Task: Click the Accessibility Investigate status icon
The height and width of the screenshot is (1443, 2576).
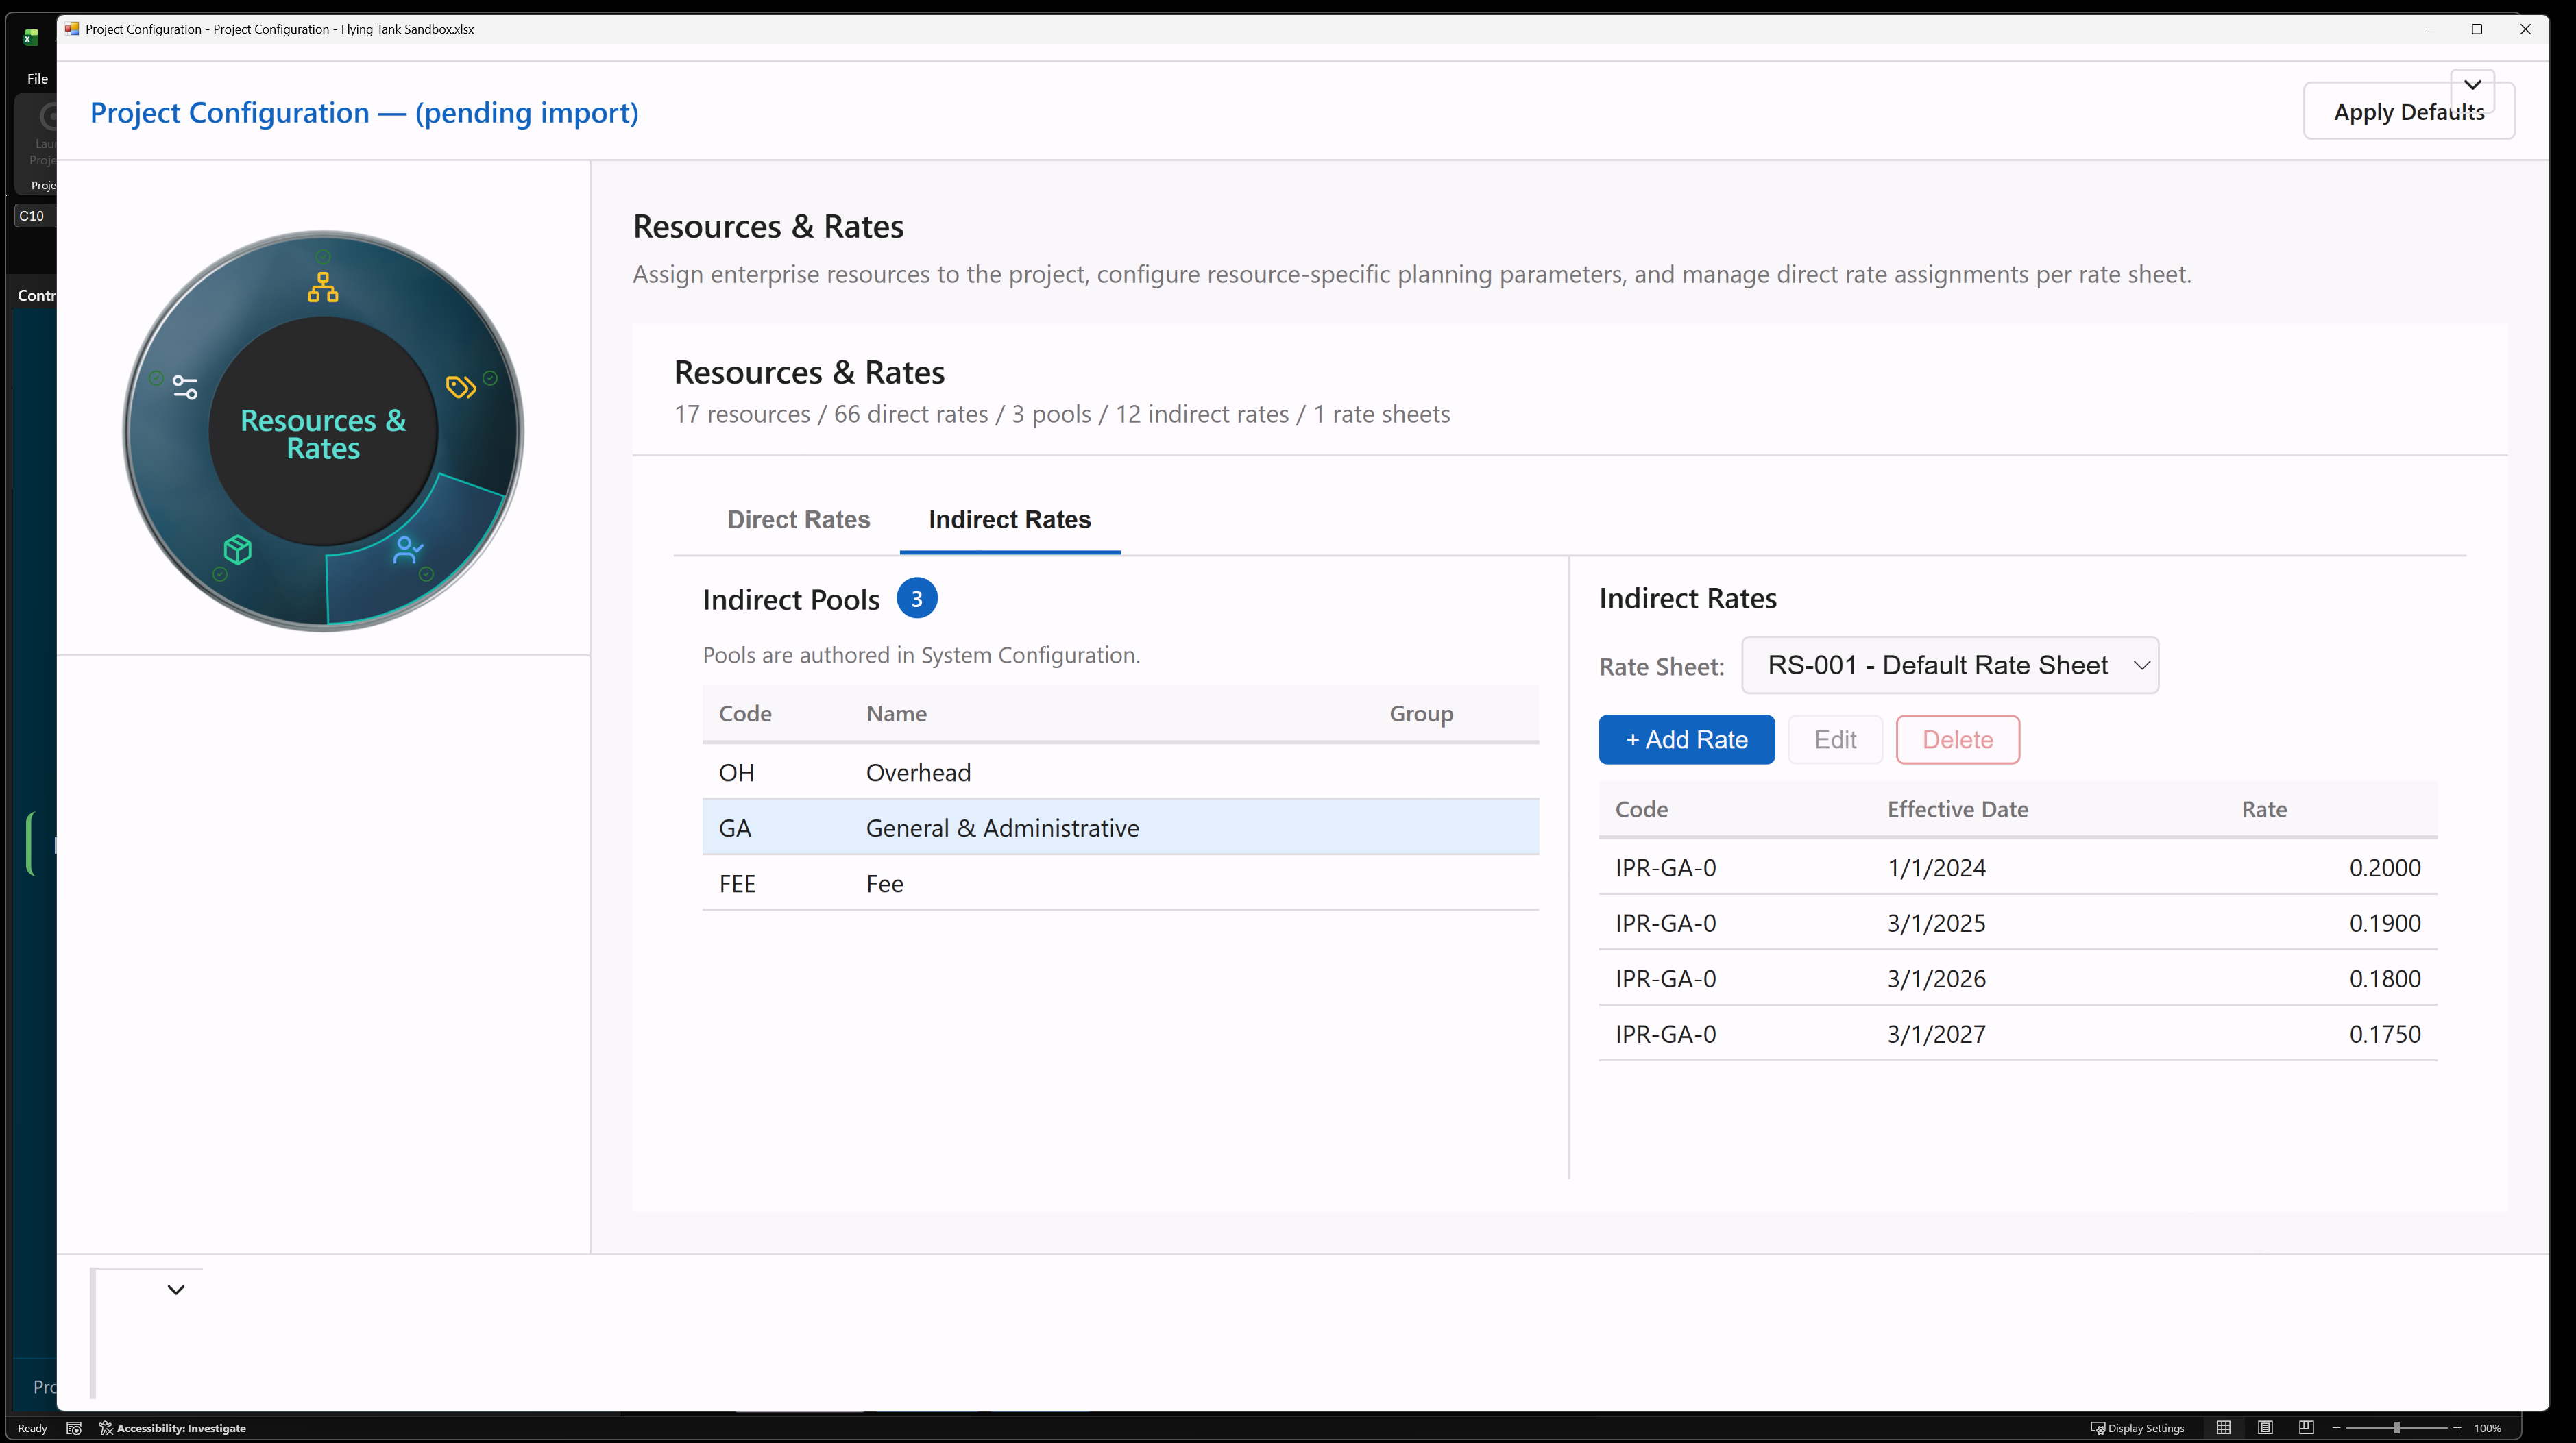Action: (106, 1428)
